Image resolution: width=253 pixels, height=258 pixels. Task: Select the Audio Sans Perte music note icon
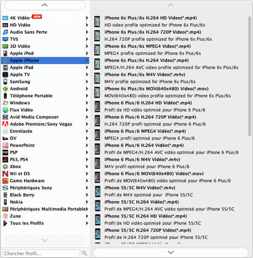(5, 32)
